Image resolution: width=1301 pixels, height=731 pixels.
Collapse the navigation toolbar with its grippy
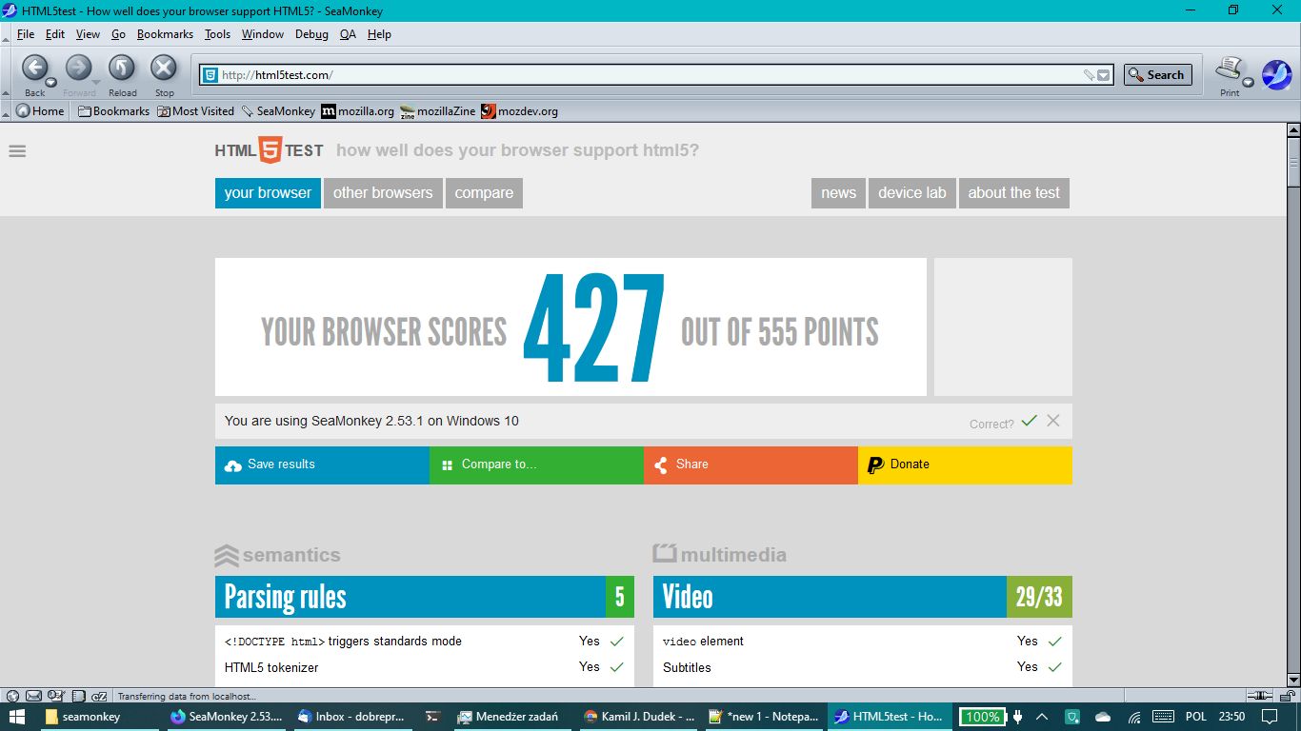point(6,71)
